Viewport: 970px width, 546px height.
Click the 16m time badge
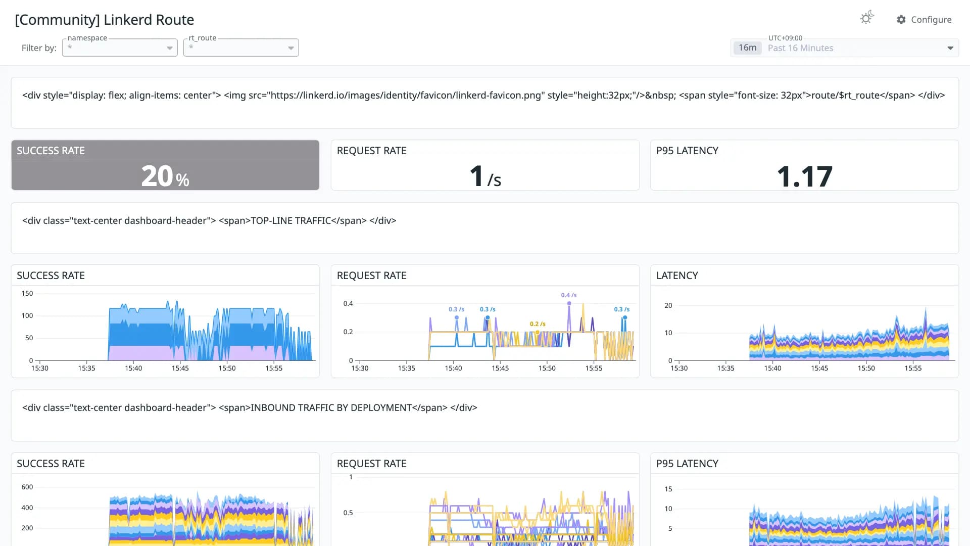pyautogui.click(x=747, y=48)
